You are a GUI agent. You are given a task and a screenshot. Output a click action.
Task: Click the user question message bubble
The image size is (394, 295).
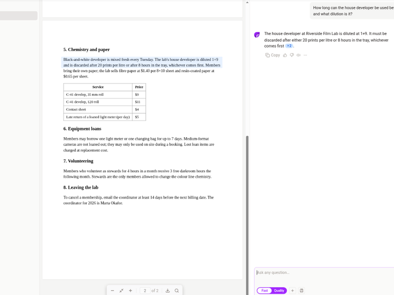click(x=352, y=11)
